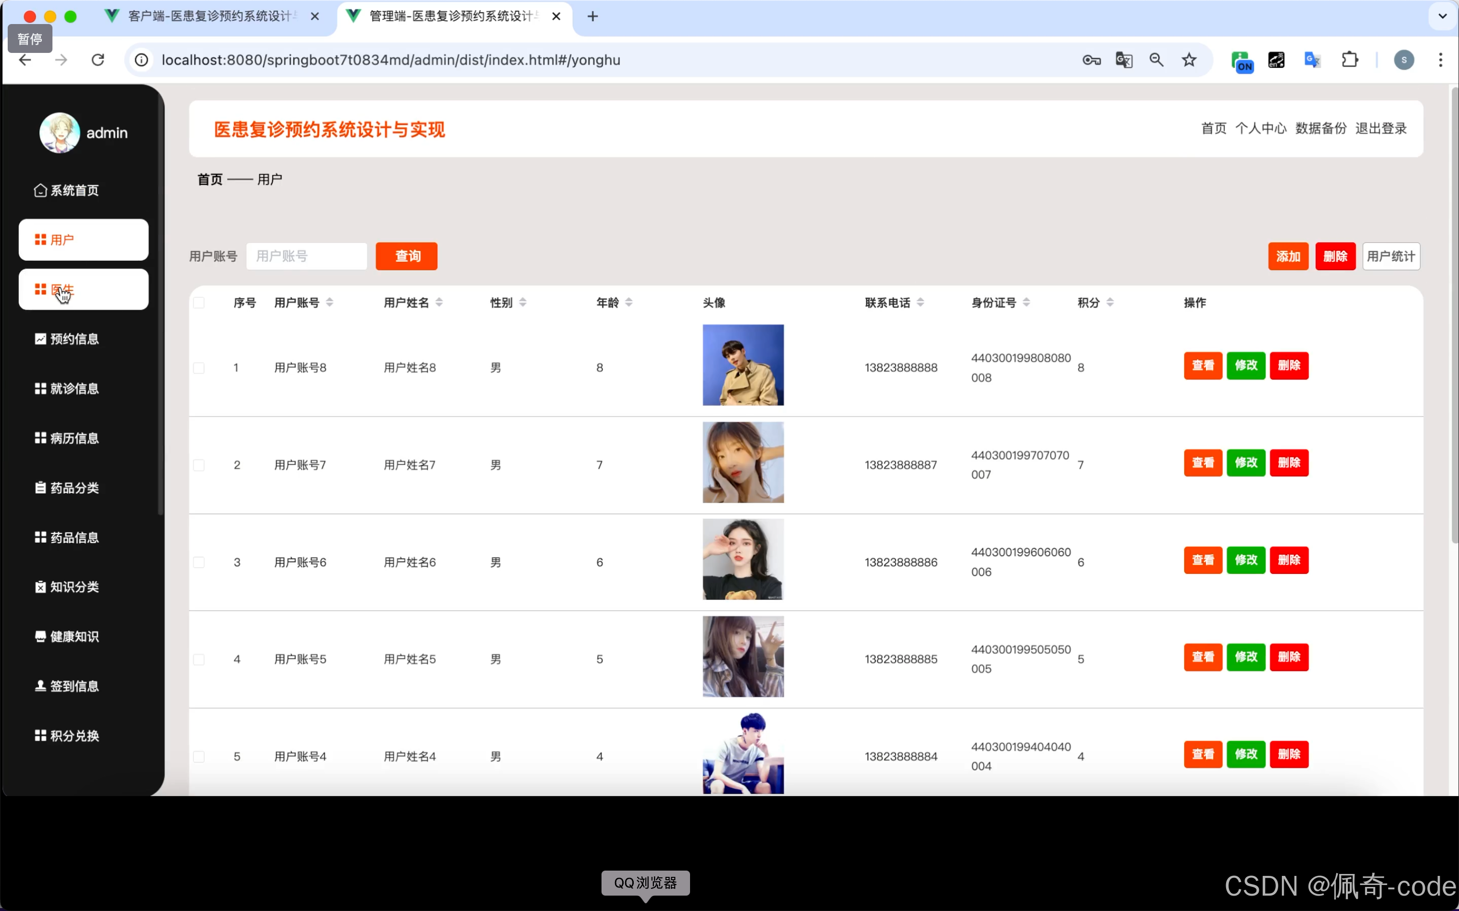This screenshot has height=911, width=1459.
Task: Click 退出登录 link in header
Action: [1381, 128]
